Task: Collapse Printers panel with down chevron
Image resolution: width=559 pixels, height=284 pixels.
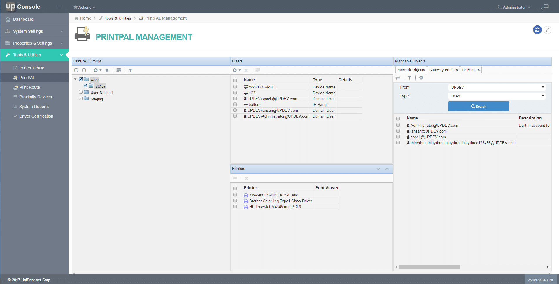Action: (378, 169)
